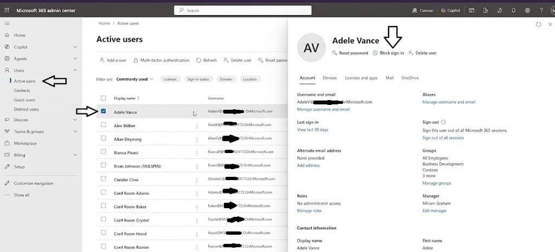
Task: Open the app launcher waffle icon
Action: pos(7,10)
